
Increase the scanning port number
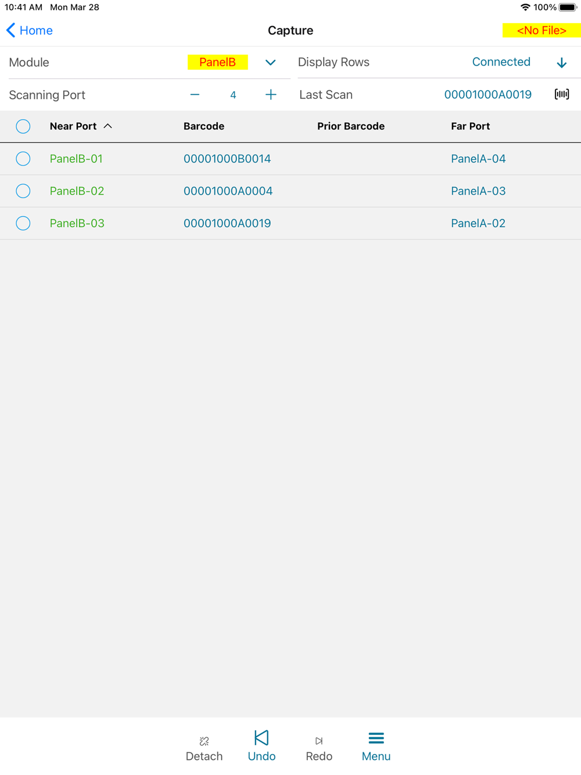click(x=271, y=95)
